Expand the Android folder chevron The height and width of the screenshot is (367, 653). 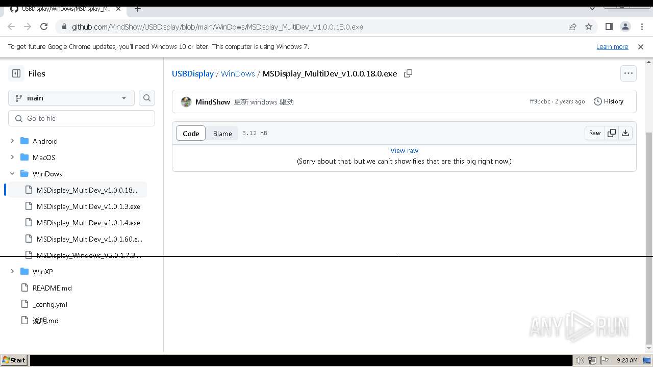click(12, 141)
